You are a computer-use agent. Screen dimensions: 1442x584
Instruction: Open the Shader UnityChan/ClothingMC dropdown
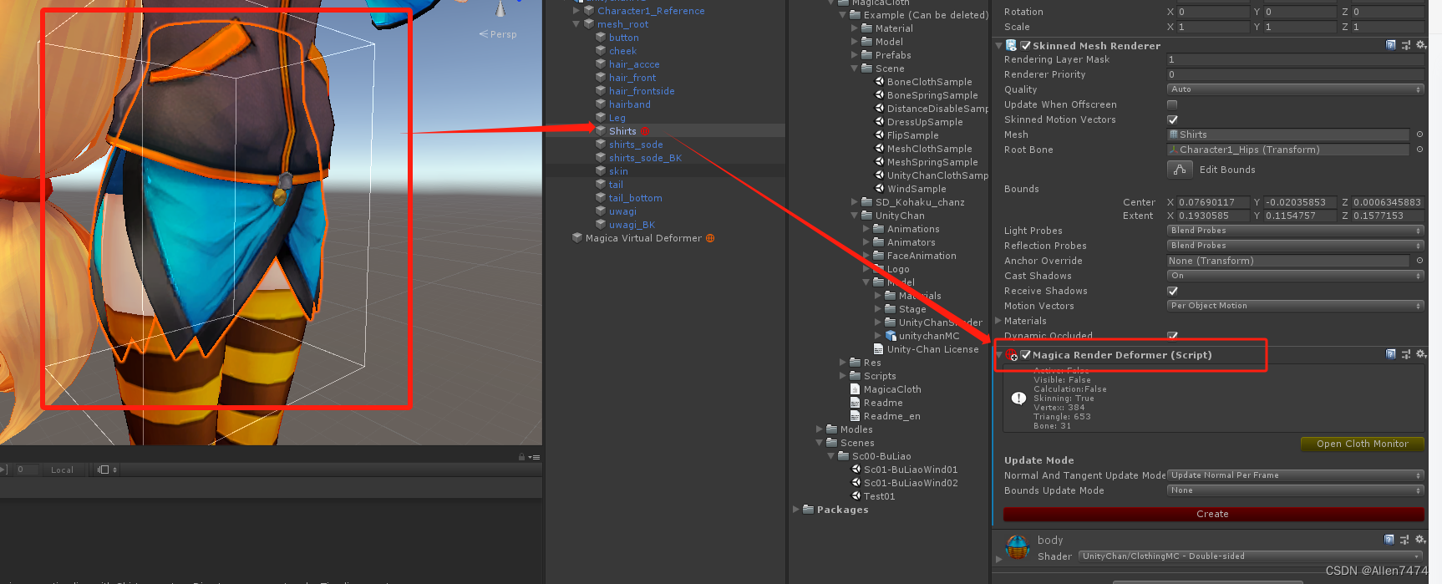pyautogui.click(x=1251, y=556)
